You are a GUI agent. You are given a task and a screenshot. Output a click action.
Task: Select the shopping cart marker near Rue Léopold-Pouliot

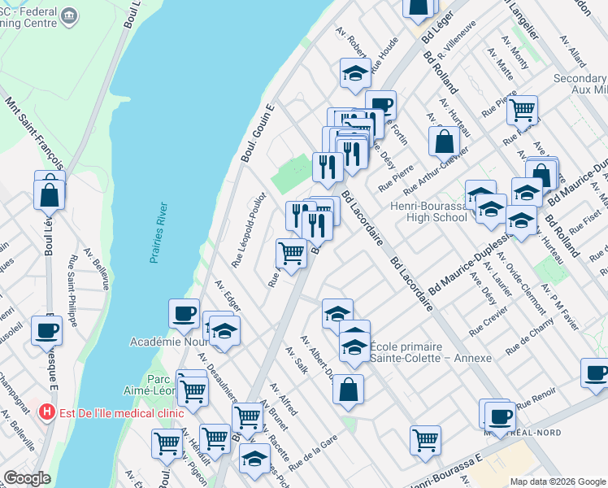click(x=292, y=256)
